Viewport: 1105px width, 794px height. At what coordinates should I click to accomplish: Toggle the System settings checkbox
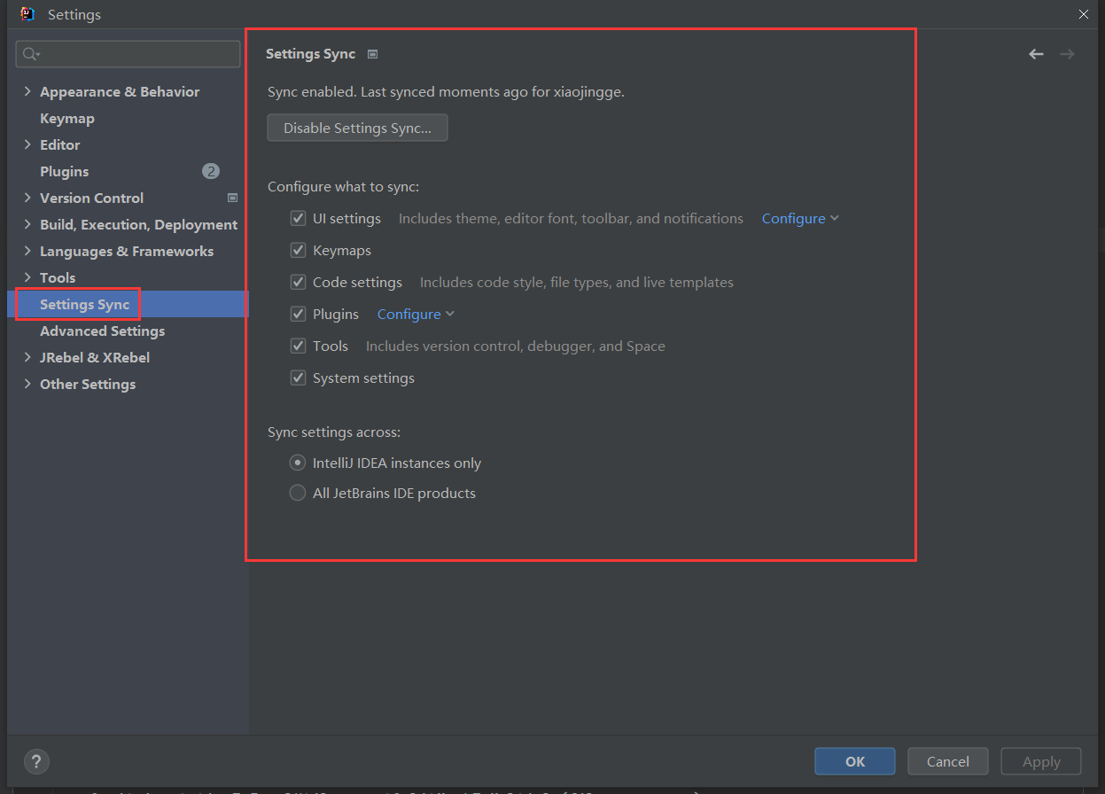tap(298, 378)
